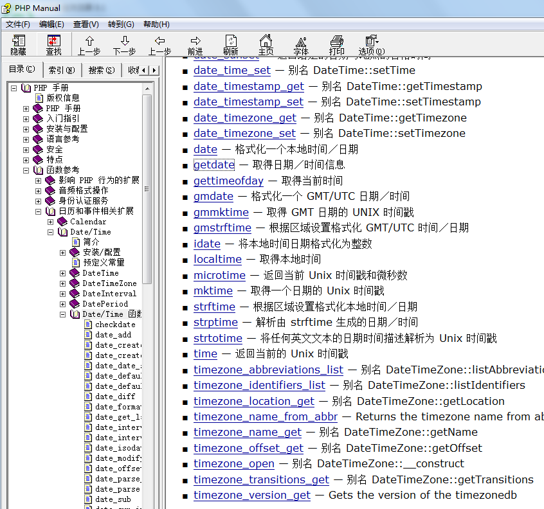Follow the mktime link
Image resolution: width=544 pixels, height=509 pixels.
(213, 290)
